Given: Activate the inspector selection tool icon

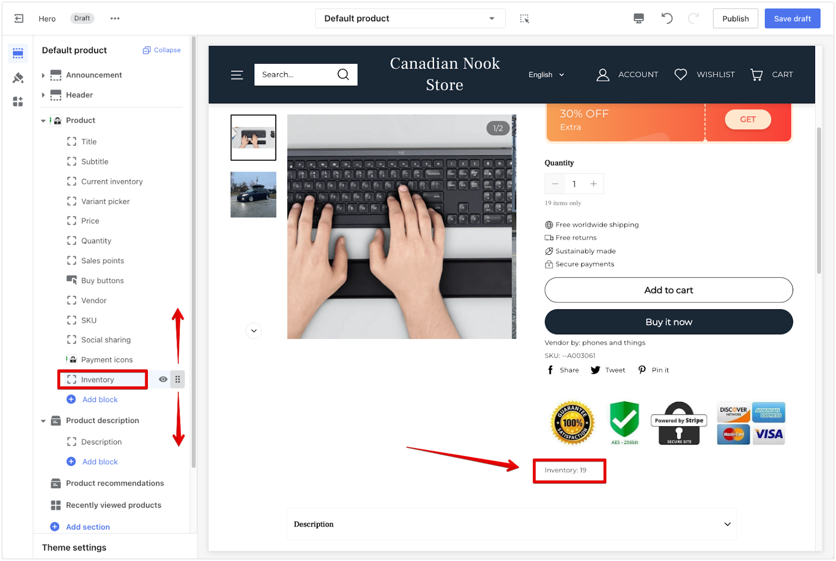Looking at the screenshot, I should (525, 19).
